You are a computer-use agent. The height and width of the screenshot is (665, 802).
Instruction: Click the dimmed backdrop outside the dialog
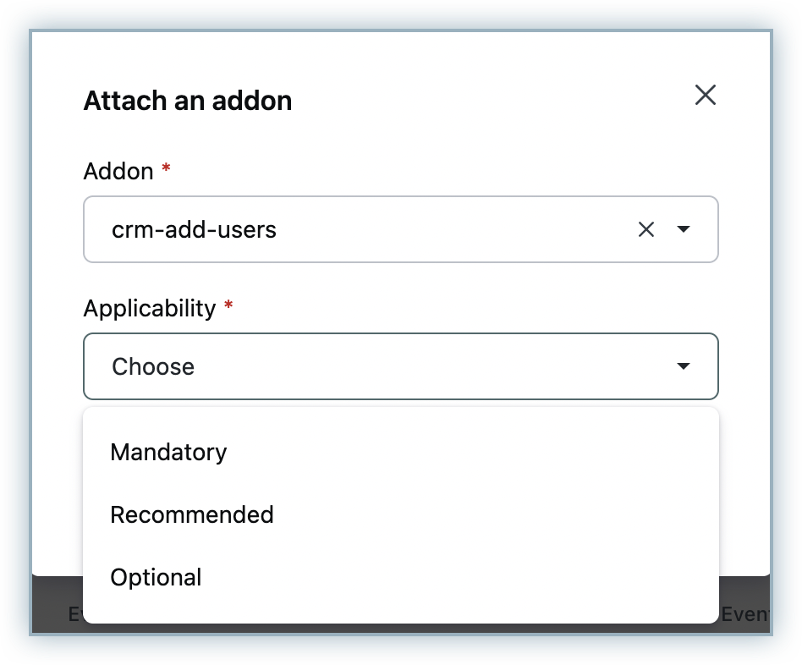pos(15,338)
